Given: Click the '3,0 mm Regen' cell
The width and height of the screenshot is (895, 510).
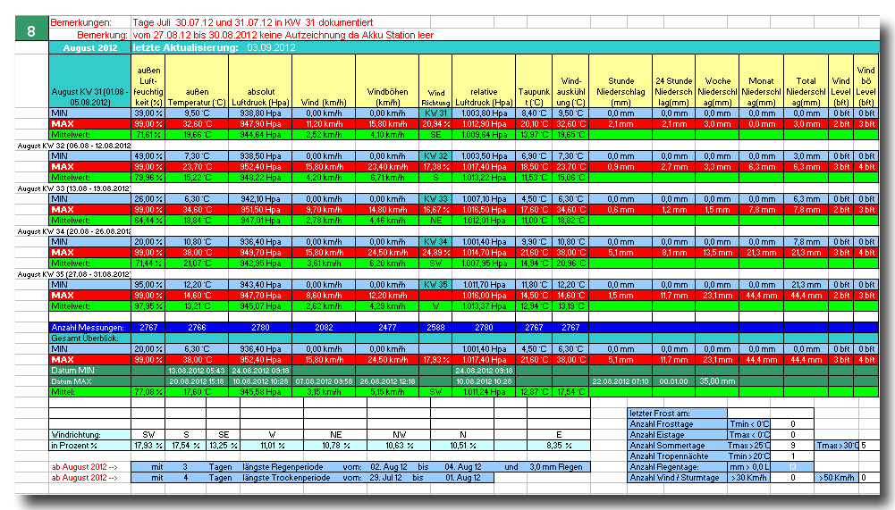Looking at the screenshot, I should pos(556,466).
